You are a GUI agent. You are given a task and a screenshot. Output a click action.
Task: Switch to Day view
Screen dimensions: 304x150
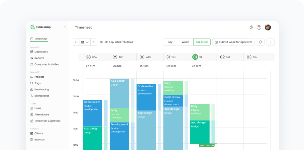point(170,42)
